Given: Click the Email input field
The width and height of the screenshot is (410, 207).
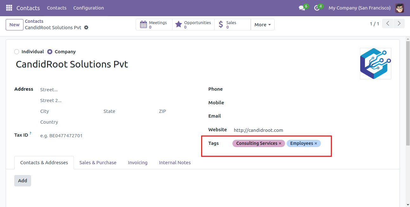Looking at the screenshot, I should pyautogui.click(x=312, y=116).
